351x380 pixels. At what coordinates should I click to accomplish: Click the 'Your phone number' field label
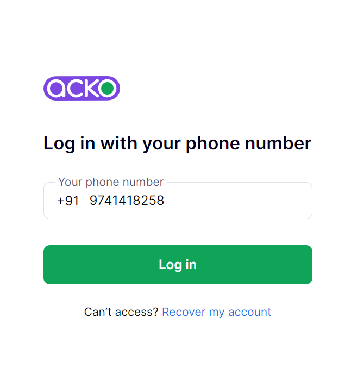[x=111, y=182]
